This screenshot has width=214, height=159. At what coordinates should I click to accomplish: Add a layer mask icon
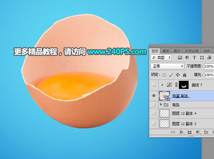click(x=190, y=132)
